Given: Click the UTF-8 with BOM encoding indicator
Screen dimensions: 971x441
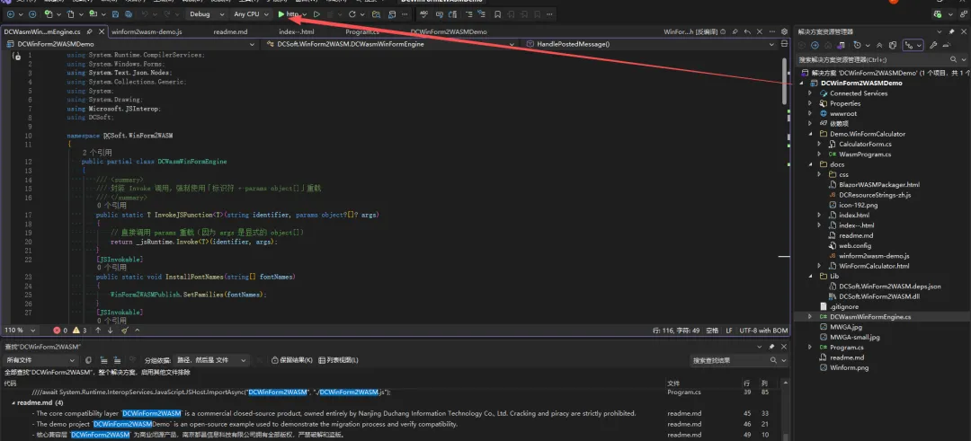Looking at the screenshot, I should tap(763, 331).
